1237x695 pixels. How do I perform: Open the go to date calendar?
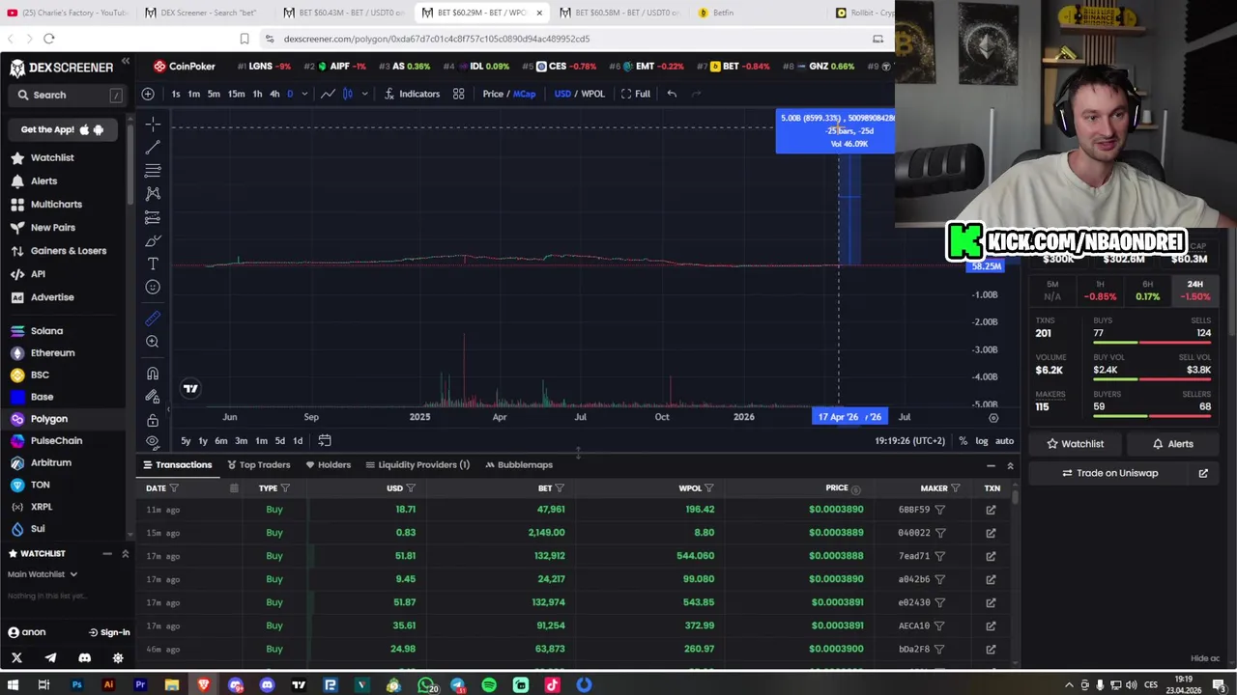[325, 441]
